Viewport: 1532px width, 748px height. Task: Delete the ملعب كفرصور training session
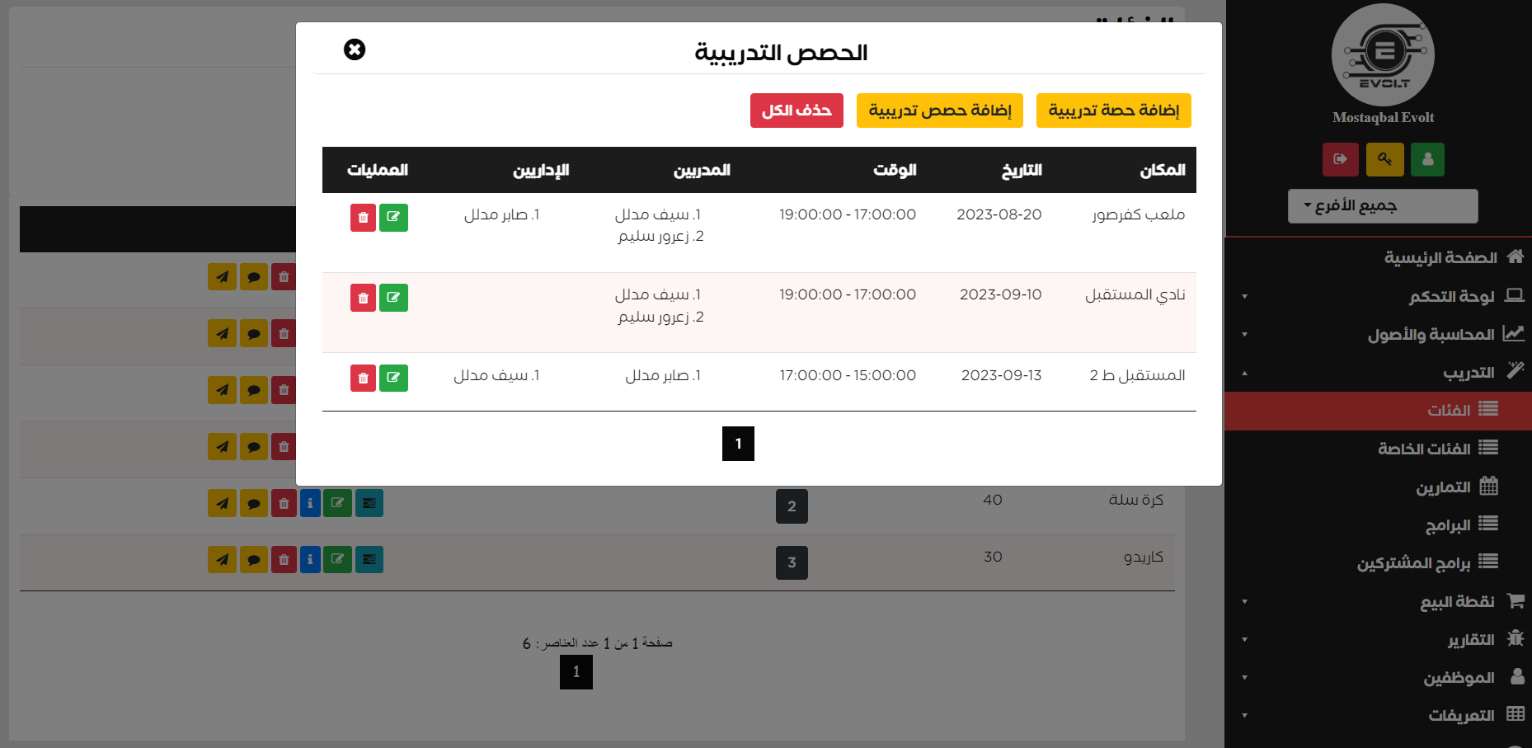coord(363,218)
